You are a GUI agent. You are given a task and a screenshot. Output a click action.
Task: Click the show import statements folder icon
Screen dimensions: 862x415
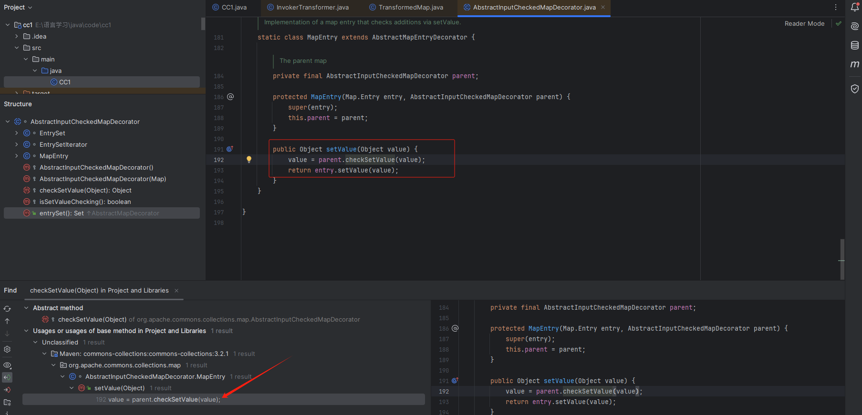click(7, 403)
